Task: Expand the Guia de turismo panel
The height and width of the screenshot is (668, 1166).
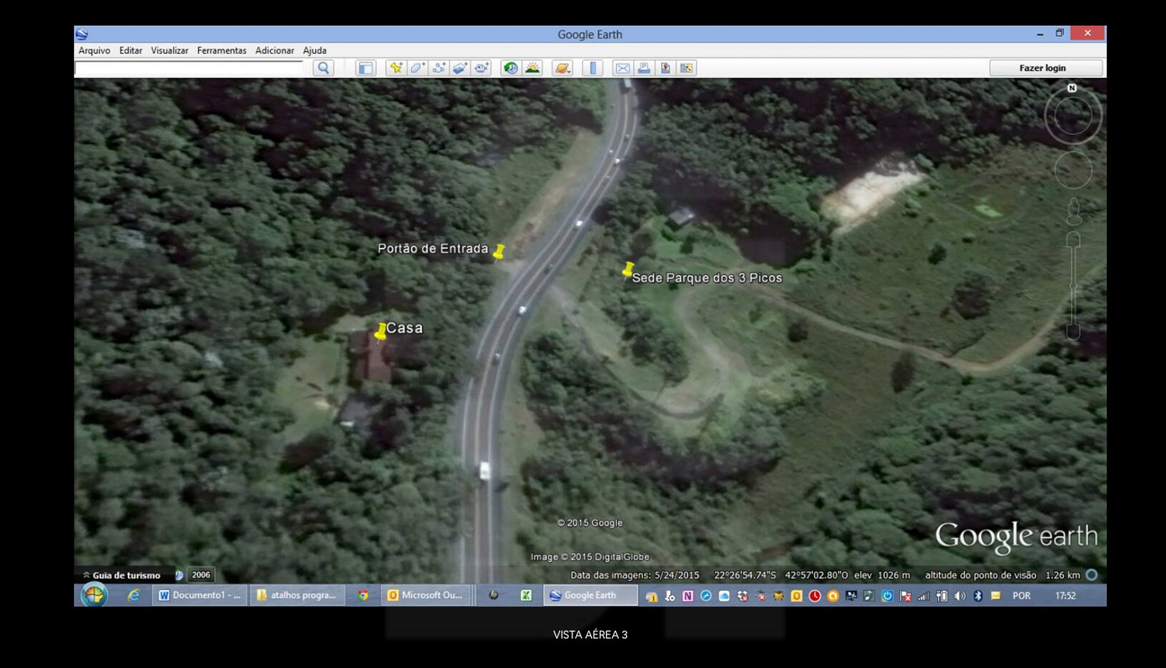Action: 122,575
